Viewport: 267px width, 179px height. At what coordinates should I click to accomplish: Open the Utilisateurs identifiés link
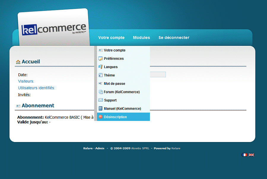[36, 88]
